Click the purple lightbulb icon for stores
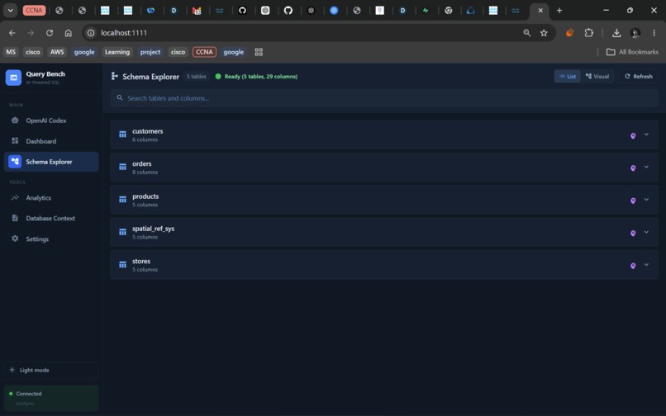 click(x=633, y=266)
